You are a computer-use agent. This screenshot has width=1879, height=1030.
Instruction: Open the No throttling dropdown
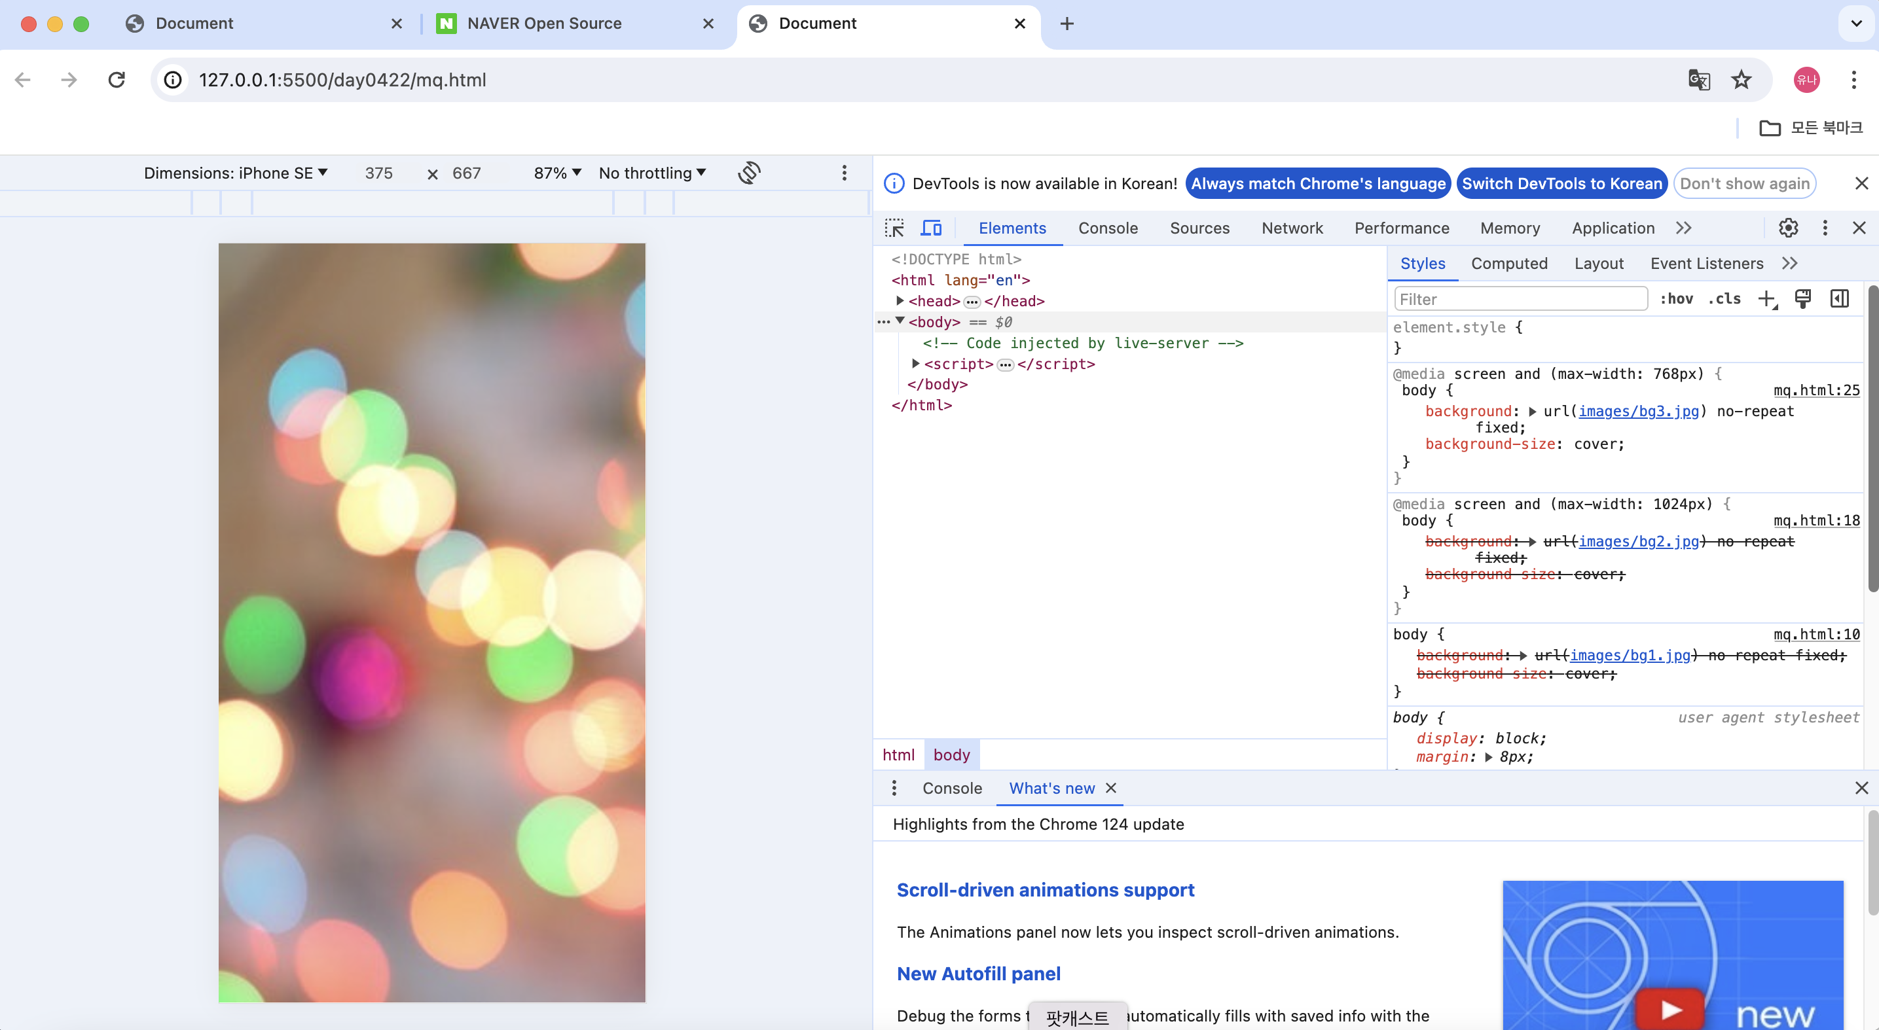[652, 173]
